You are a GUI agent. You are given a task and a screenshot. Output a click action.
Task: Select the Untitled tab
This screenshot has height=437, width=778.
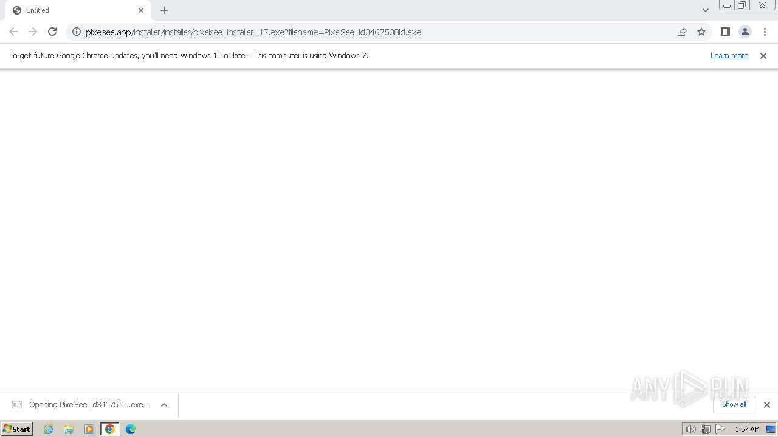click(78, 10)
